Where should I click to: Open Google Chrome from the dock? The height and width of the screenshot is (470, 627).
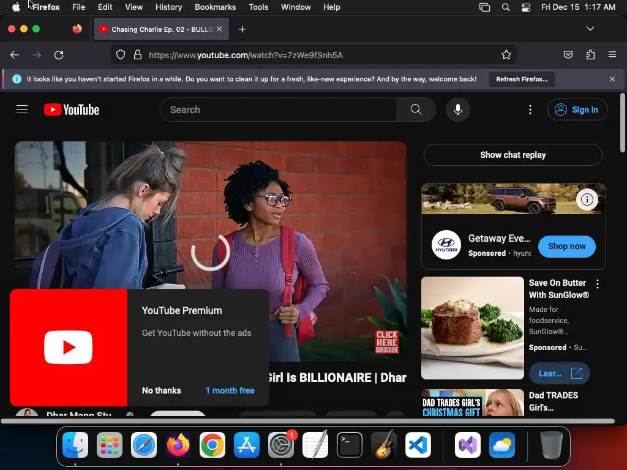pos(212,445)
